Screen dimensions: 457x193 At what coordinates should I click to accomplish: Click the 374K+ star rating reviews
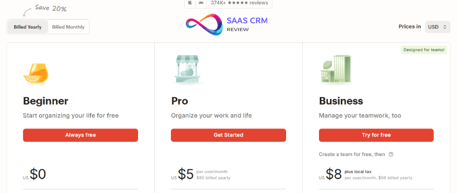(x=239, y=3)
